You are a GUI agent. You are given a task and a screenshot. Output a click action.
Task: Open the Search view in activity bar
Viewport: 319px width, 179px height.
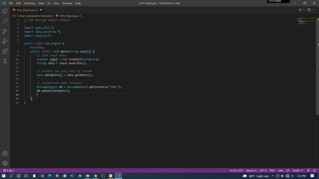[5, 21]
